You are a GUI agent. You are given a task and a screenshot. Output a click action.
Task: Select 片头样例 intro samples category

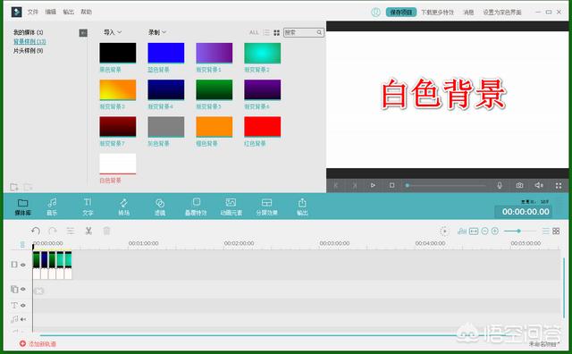[28, 50]
